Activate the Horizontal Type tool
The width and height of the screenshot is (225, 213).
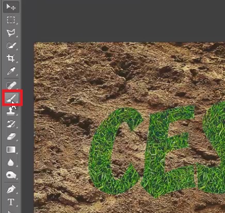[x=11, y=202]
